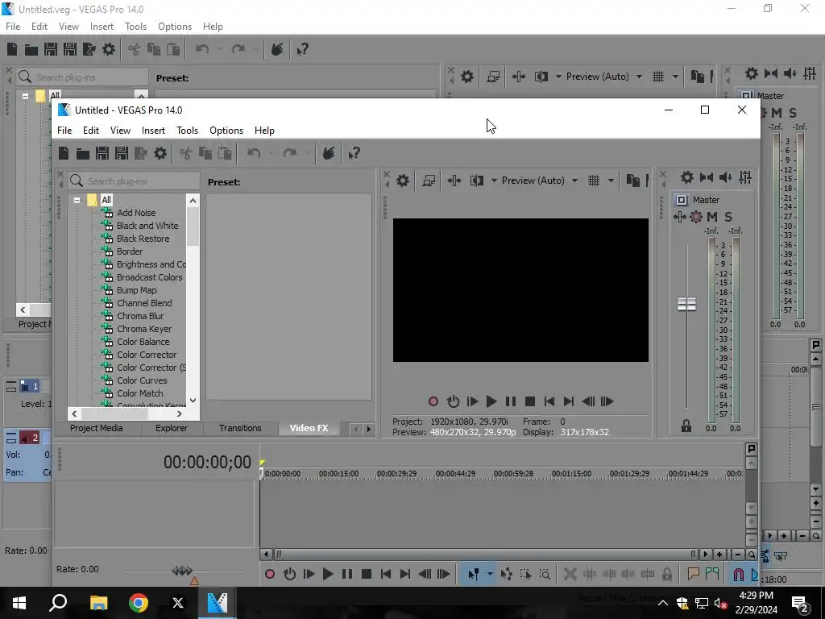Open undo history dropdown arrow in front toolbar
This screenshot has height=619, width=825.
pos(271,153)
